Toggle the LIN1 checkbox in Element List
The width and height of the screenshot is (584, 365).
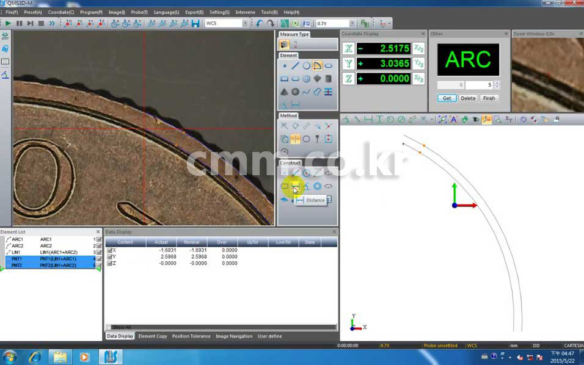tap(99, 252)
